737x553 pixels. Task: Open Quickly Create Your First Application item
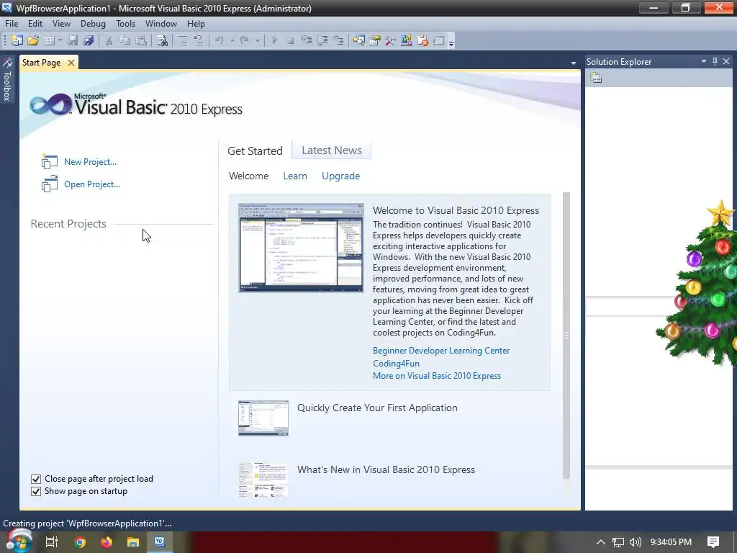(377, 408)
